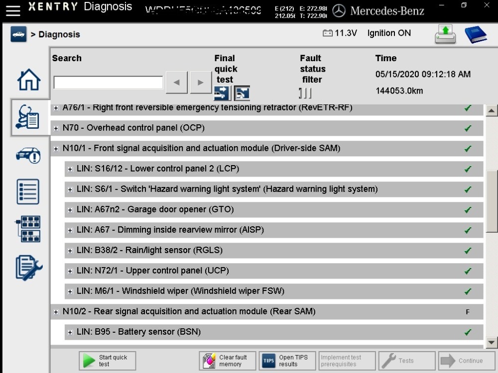The height and width of the screenshot is (373, 498).
Task: Open the blue help book icon
Action: pos(476,34)
